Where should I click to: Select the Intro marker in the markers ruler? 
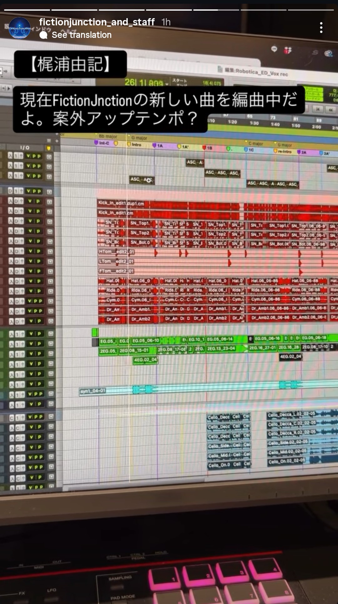(x=134, y=145)
